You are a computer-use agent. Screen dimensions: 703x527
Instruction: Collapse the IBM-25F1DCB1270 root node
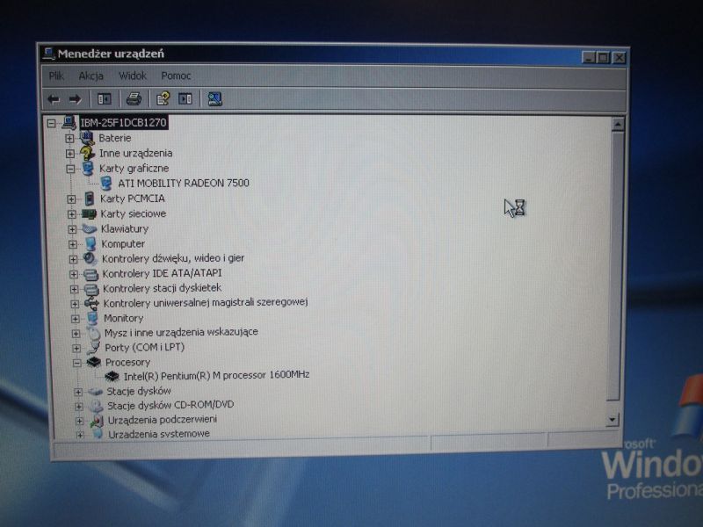[x=52, y=123]
